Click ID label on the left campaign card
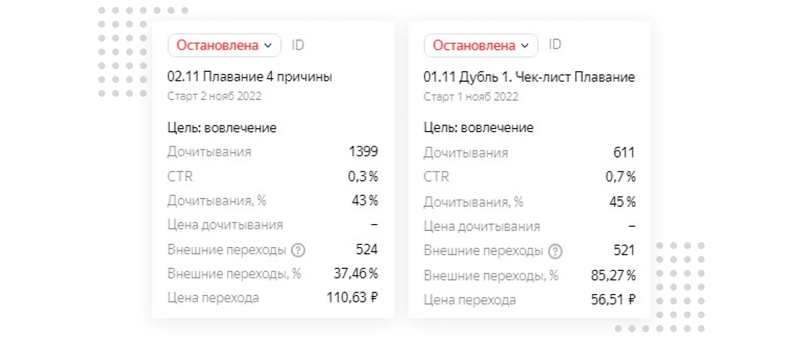This screenshot has width=803, height=339. point(298,46)
